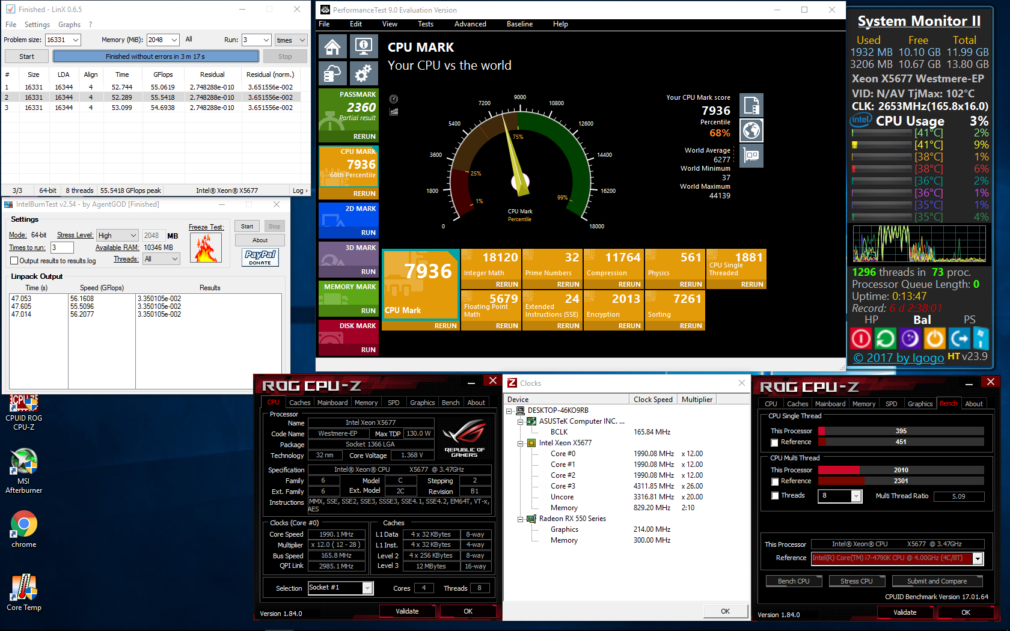1010x631 pixels.
Task: Open LinX times unit dropdown
Action: (291, 40)
